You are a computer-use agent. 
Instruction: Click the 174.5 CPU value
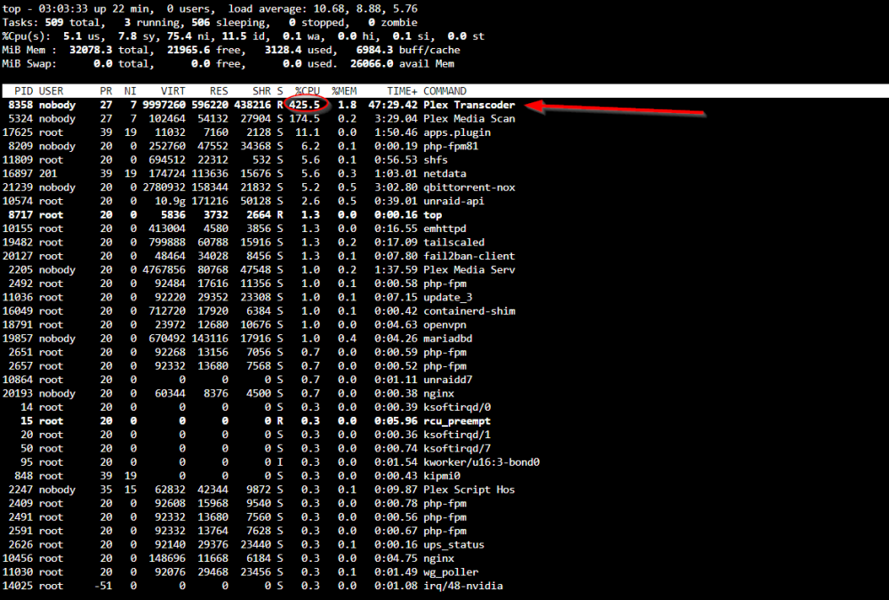click(304, 118)
